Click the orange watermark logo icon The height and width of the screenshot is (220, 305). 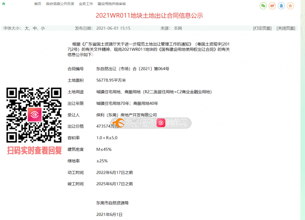click(118, 123)
